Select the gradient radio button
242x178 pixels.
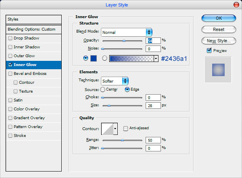point(104,58)
